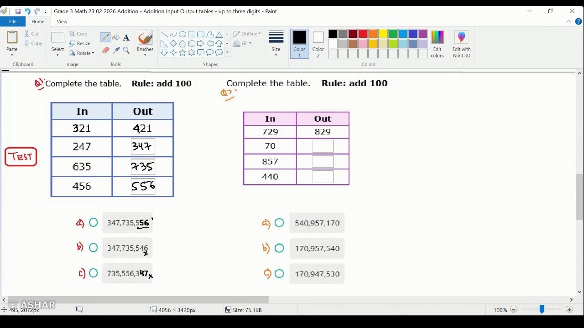Choose the Oval shape
Image resolution: width=584 pixels, height=328 pixels.
coord(182,35)
